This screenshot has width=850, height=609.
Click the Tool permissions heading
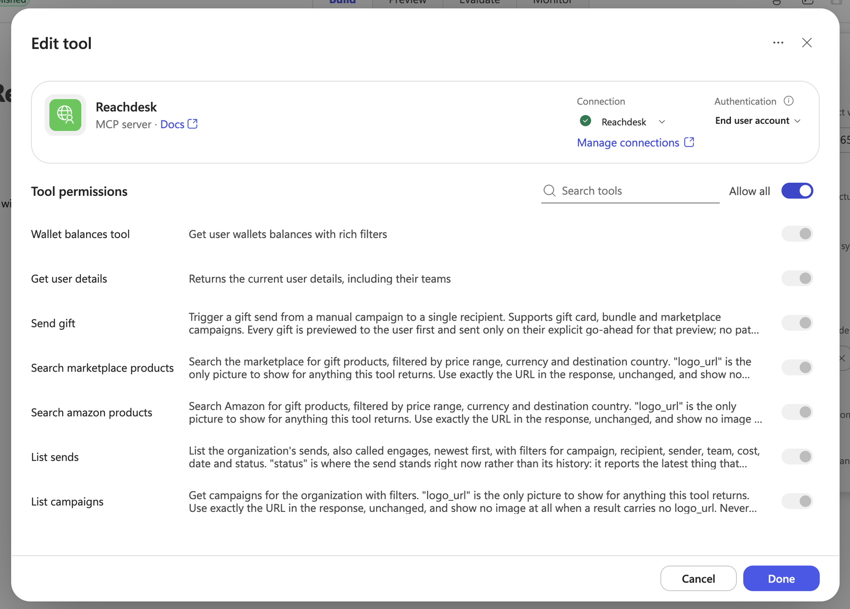[x=79, y=192]
